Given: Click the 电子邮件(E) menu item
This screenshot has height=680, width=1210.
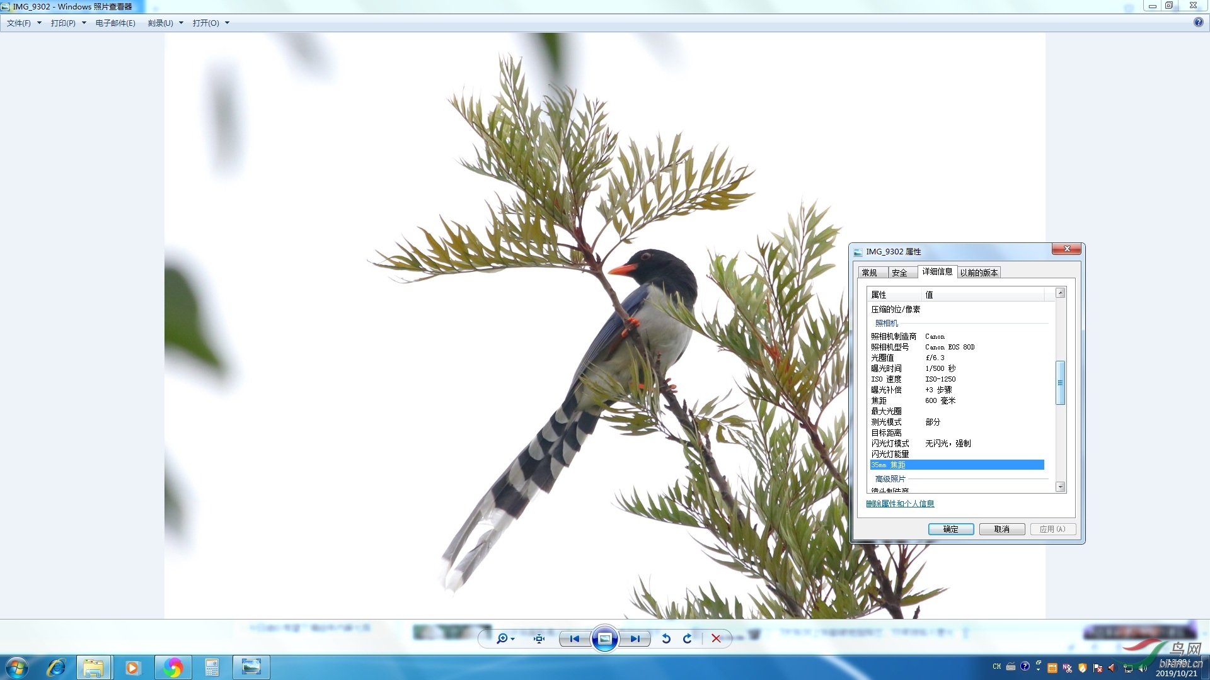Looking at the screenshot, I should [x=115, y=23].
